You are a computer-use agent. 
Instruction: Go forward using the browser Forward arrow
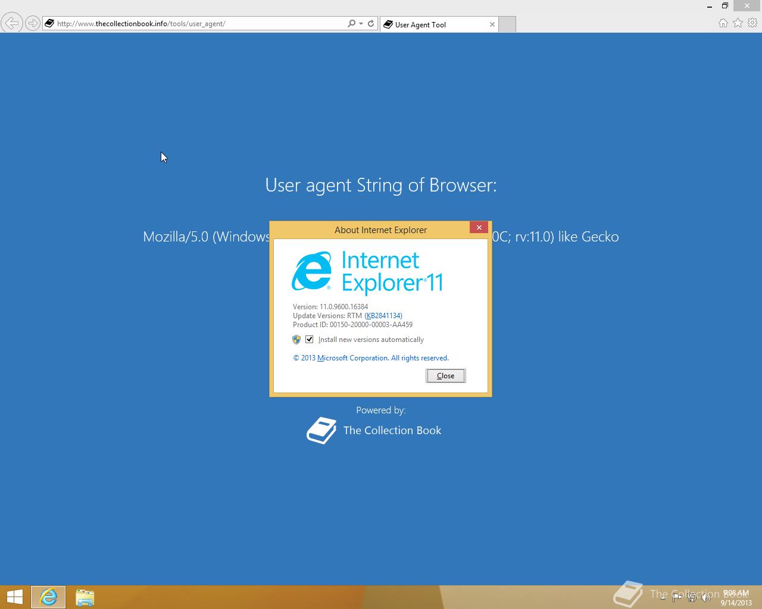tap(32, 24)
